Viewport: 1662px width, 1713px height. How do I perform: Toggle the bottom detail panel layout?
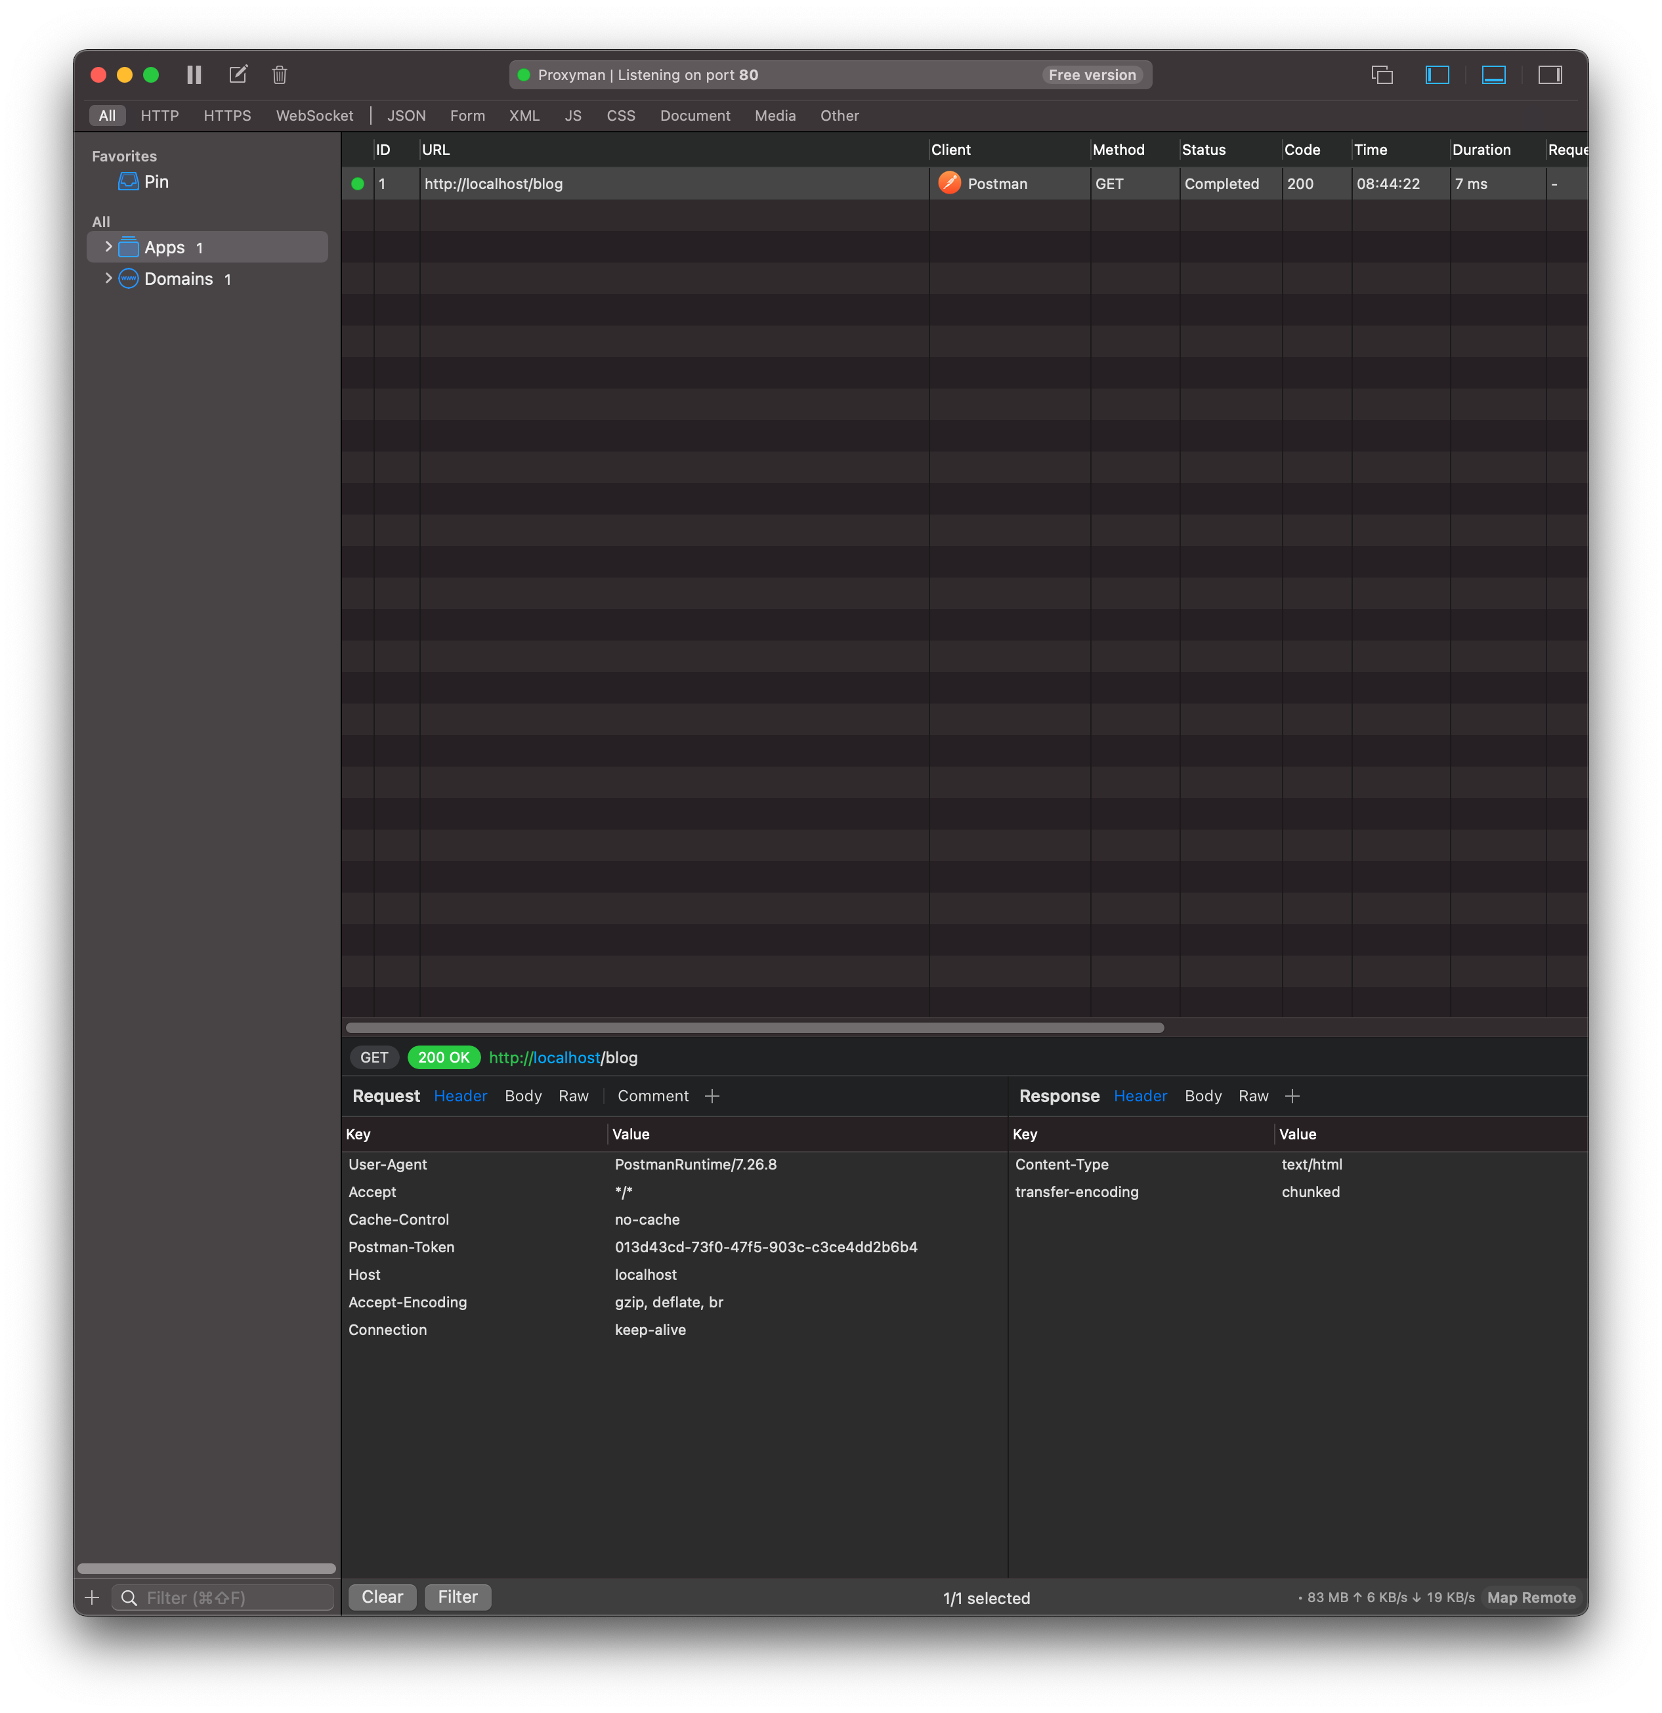click(1494, 75)
